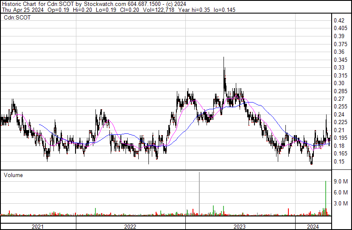The width and height of the screenshot is (352, 230).
Task: Click the 0.30 price axis label
Action: point(339,83)
